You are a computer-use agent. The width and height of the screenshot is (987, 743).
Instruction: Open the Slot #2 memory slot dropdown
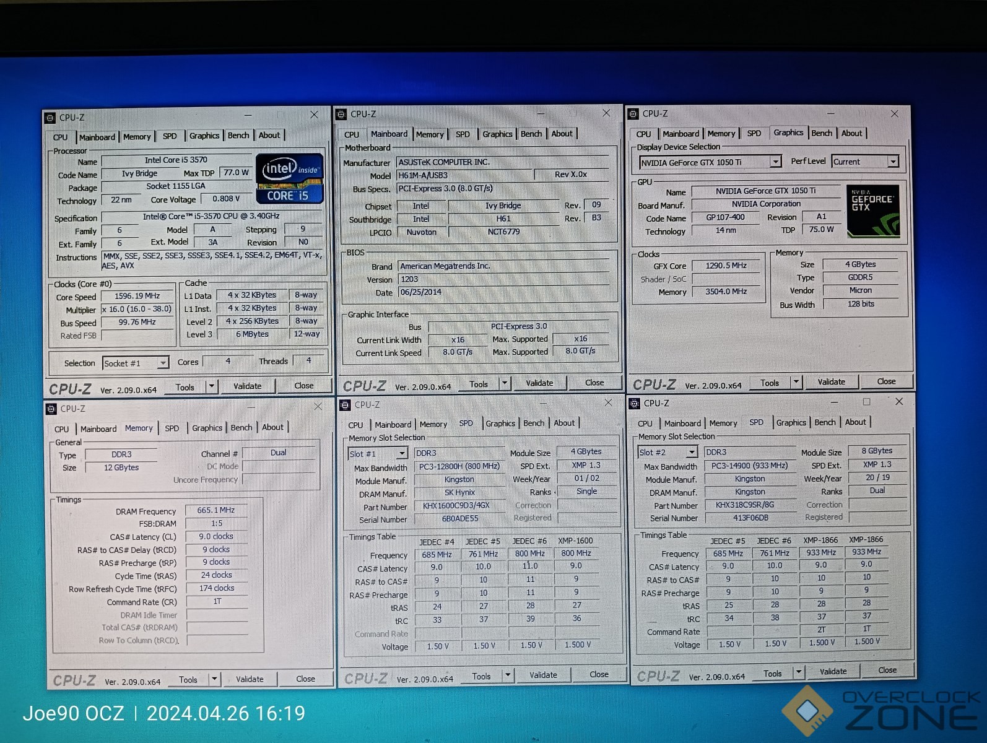668,453
